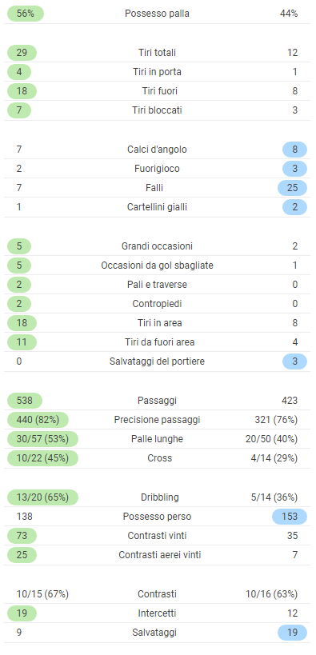The image size is (316, 655).
Task: Click the 13/20 (65%) dribbling badge
Action: tap(42, 497)
